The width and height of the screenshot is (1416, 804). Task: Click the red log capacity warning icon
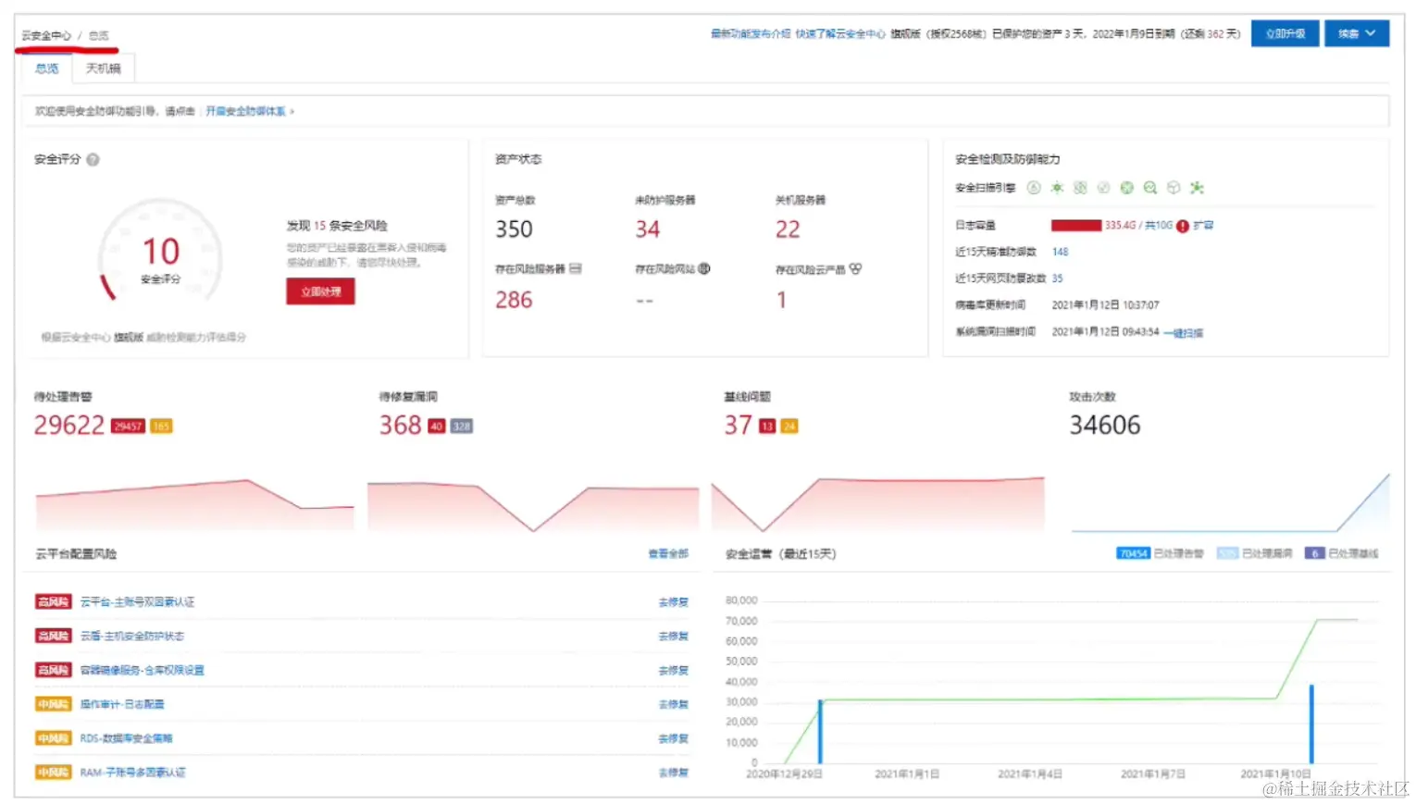tap(1183, 226)
